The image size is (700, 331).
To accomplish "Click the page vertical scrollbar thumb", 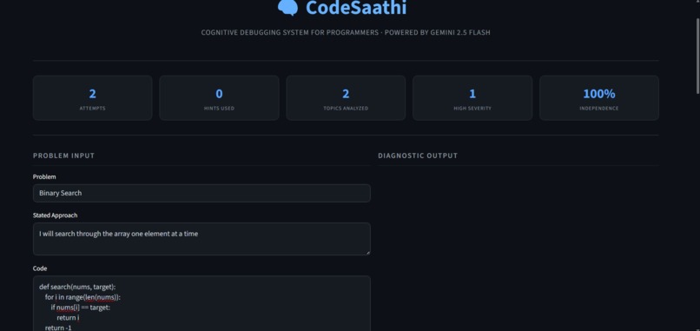I will [697, 56].
